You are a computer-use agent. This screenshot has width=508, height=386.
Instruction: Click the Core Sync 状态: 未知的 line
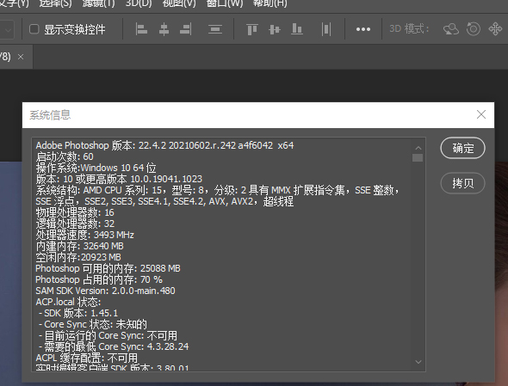[93, 324]
